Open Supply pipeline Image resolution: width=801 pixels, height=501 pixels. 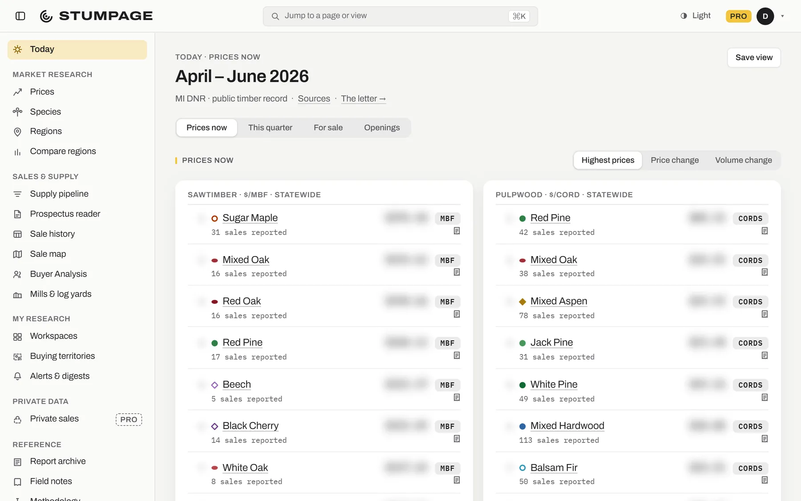click(77, 194)
